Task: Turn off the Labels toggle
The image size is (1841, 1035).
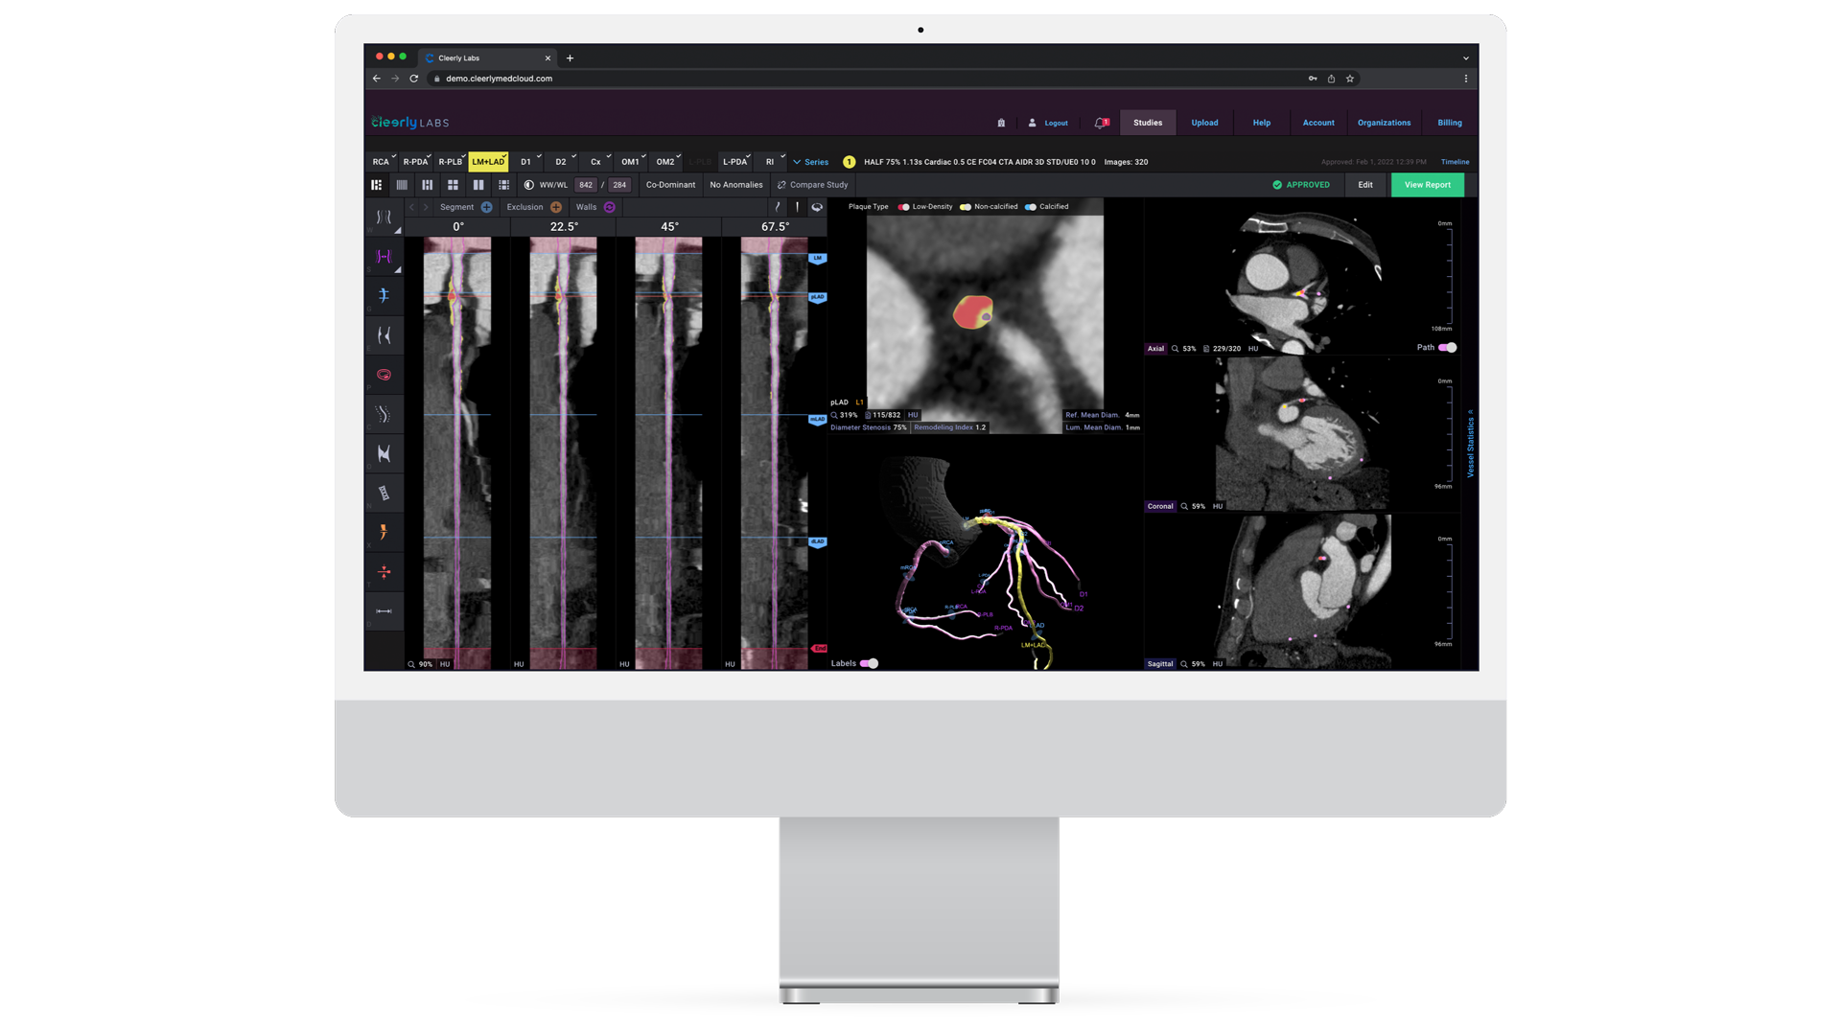Action: 870,663
